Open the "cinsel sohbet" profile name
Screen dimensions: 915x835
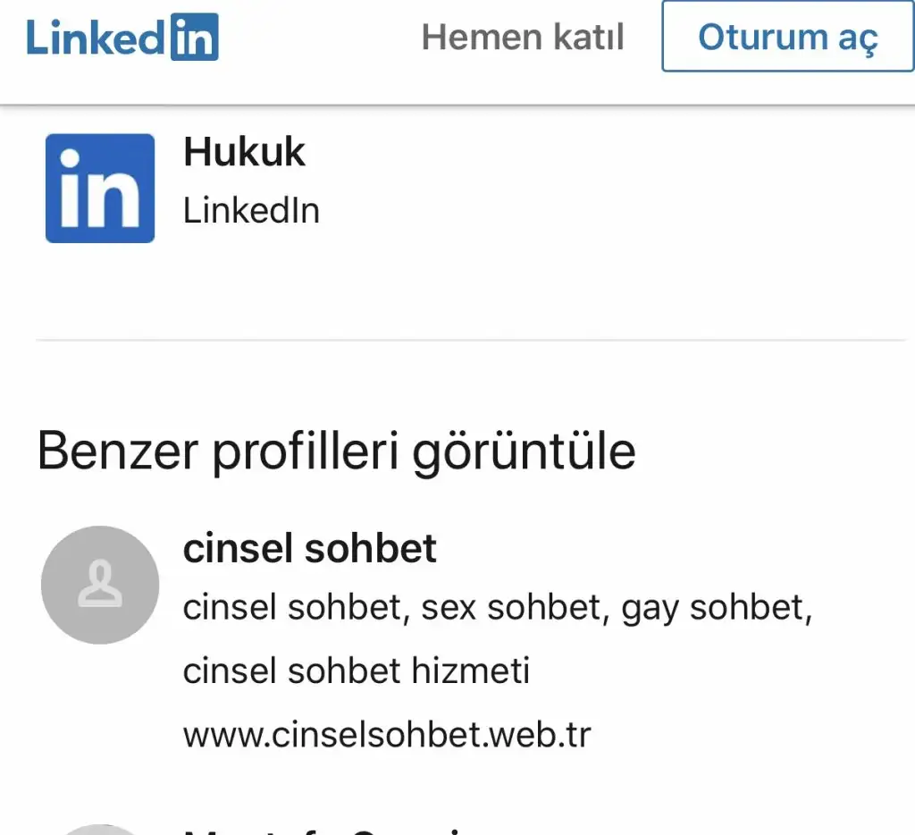(x=310, y=549)
